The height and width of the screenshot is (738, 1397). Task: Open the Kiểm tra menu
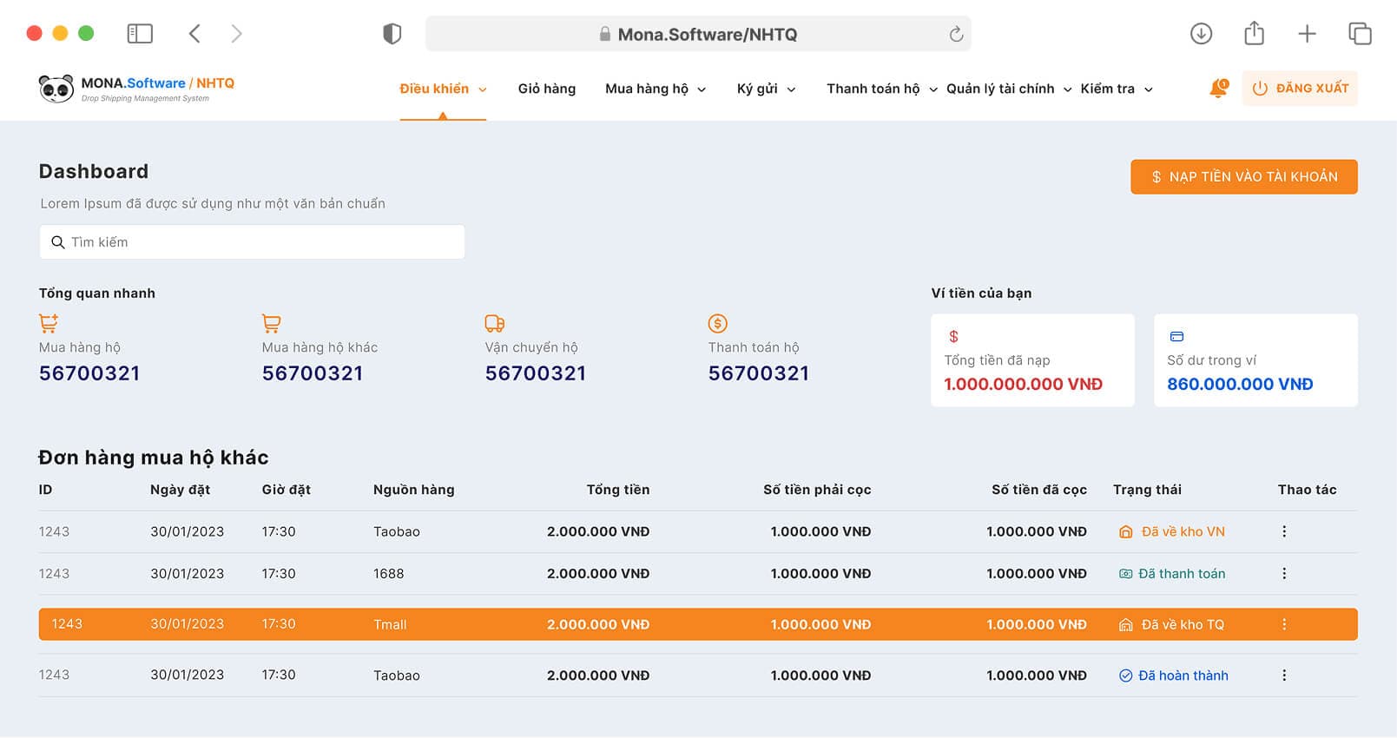(x=1116, y=89)
